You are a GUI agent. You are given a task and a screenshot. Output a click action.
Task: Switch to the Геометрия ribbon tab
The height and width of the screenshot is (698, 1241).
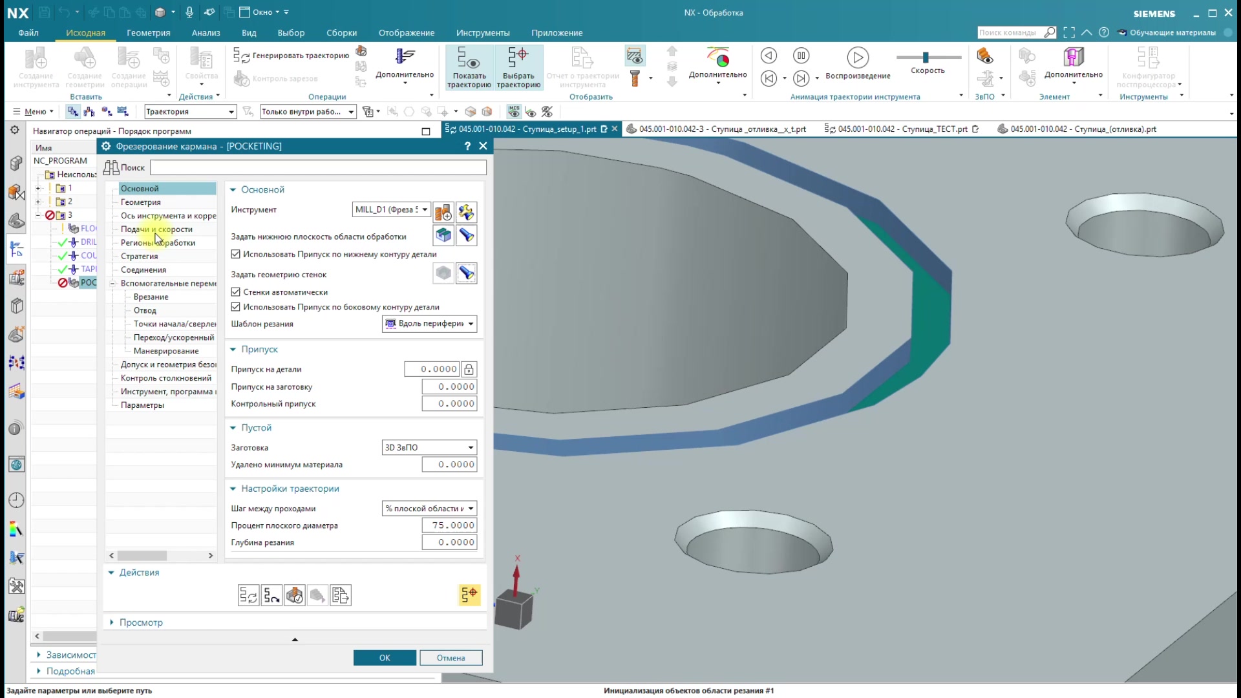(x=149, y=33)
